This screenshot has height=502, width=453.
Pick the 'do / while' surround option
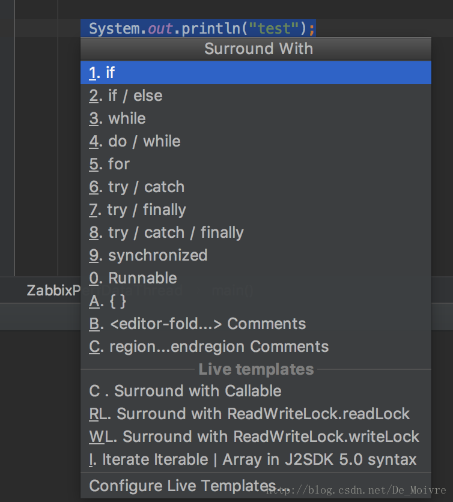point(256,141)
